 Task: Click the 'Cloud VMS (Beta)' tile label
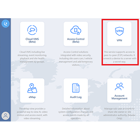tap(32, 40)
